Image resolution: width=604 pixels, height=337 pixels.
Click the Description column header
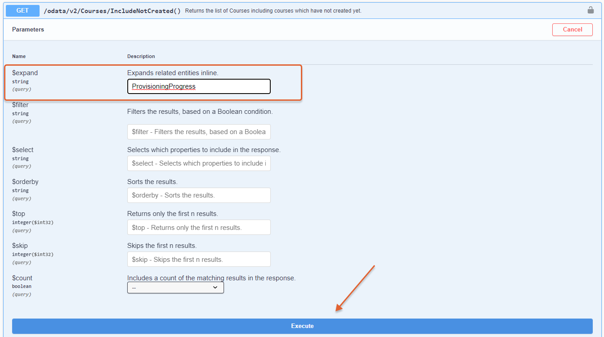(x=141, y=56)
